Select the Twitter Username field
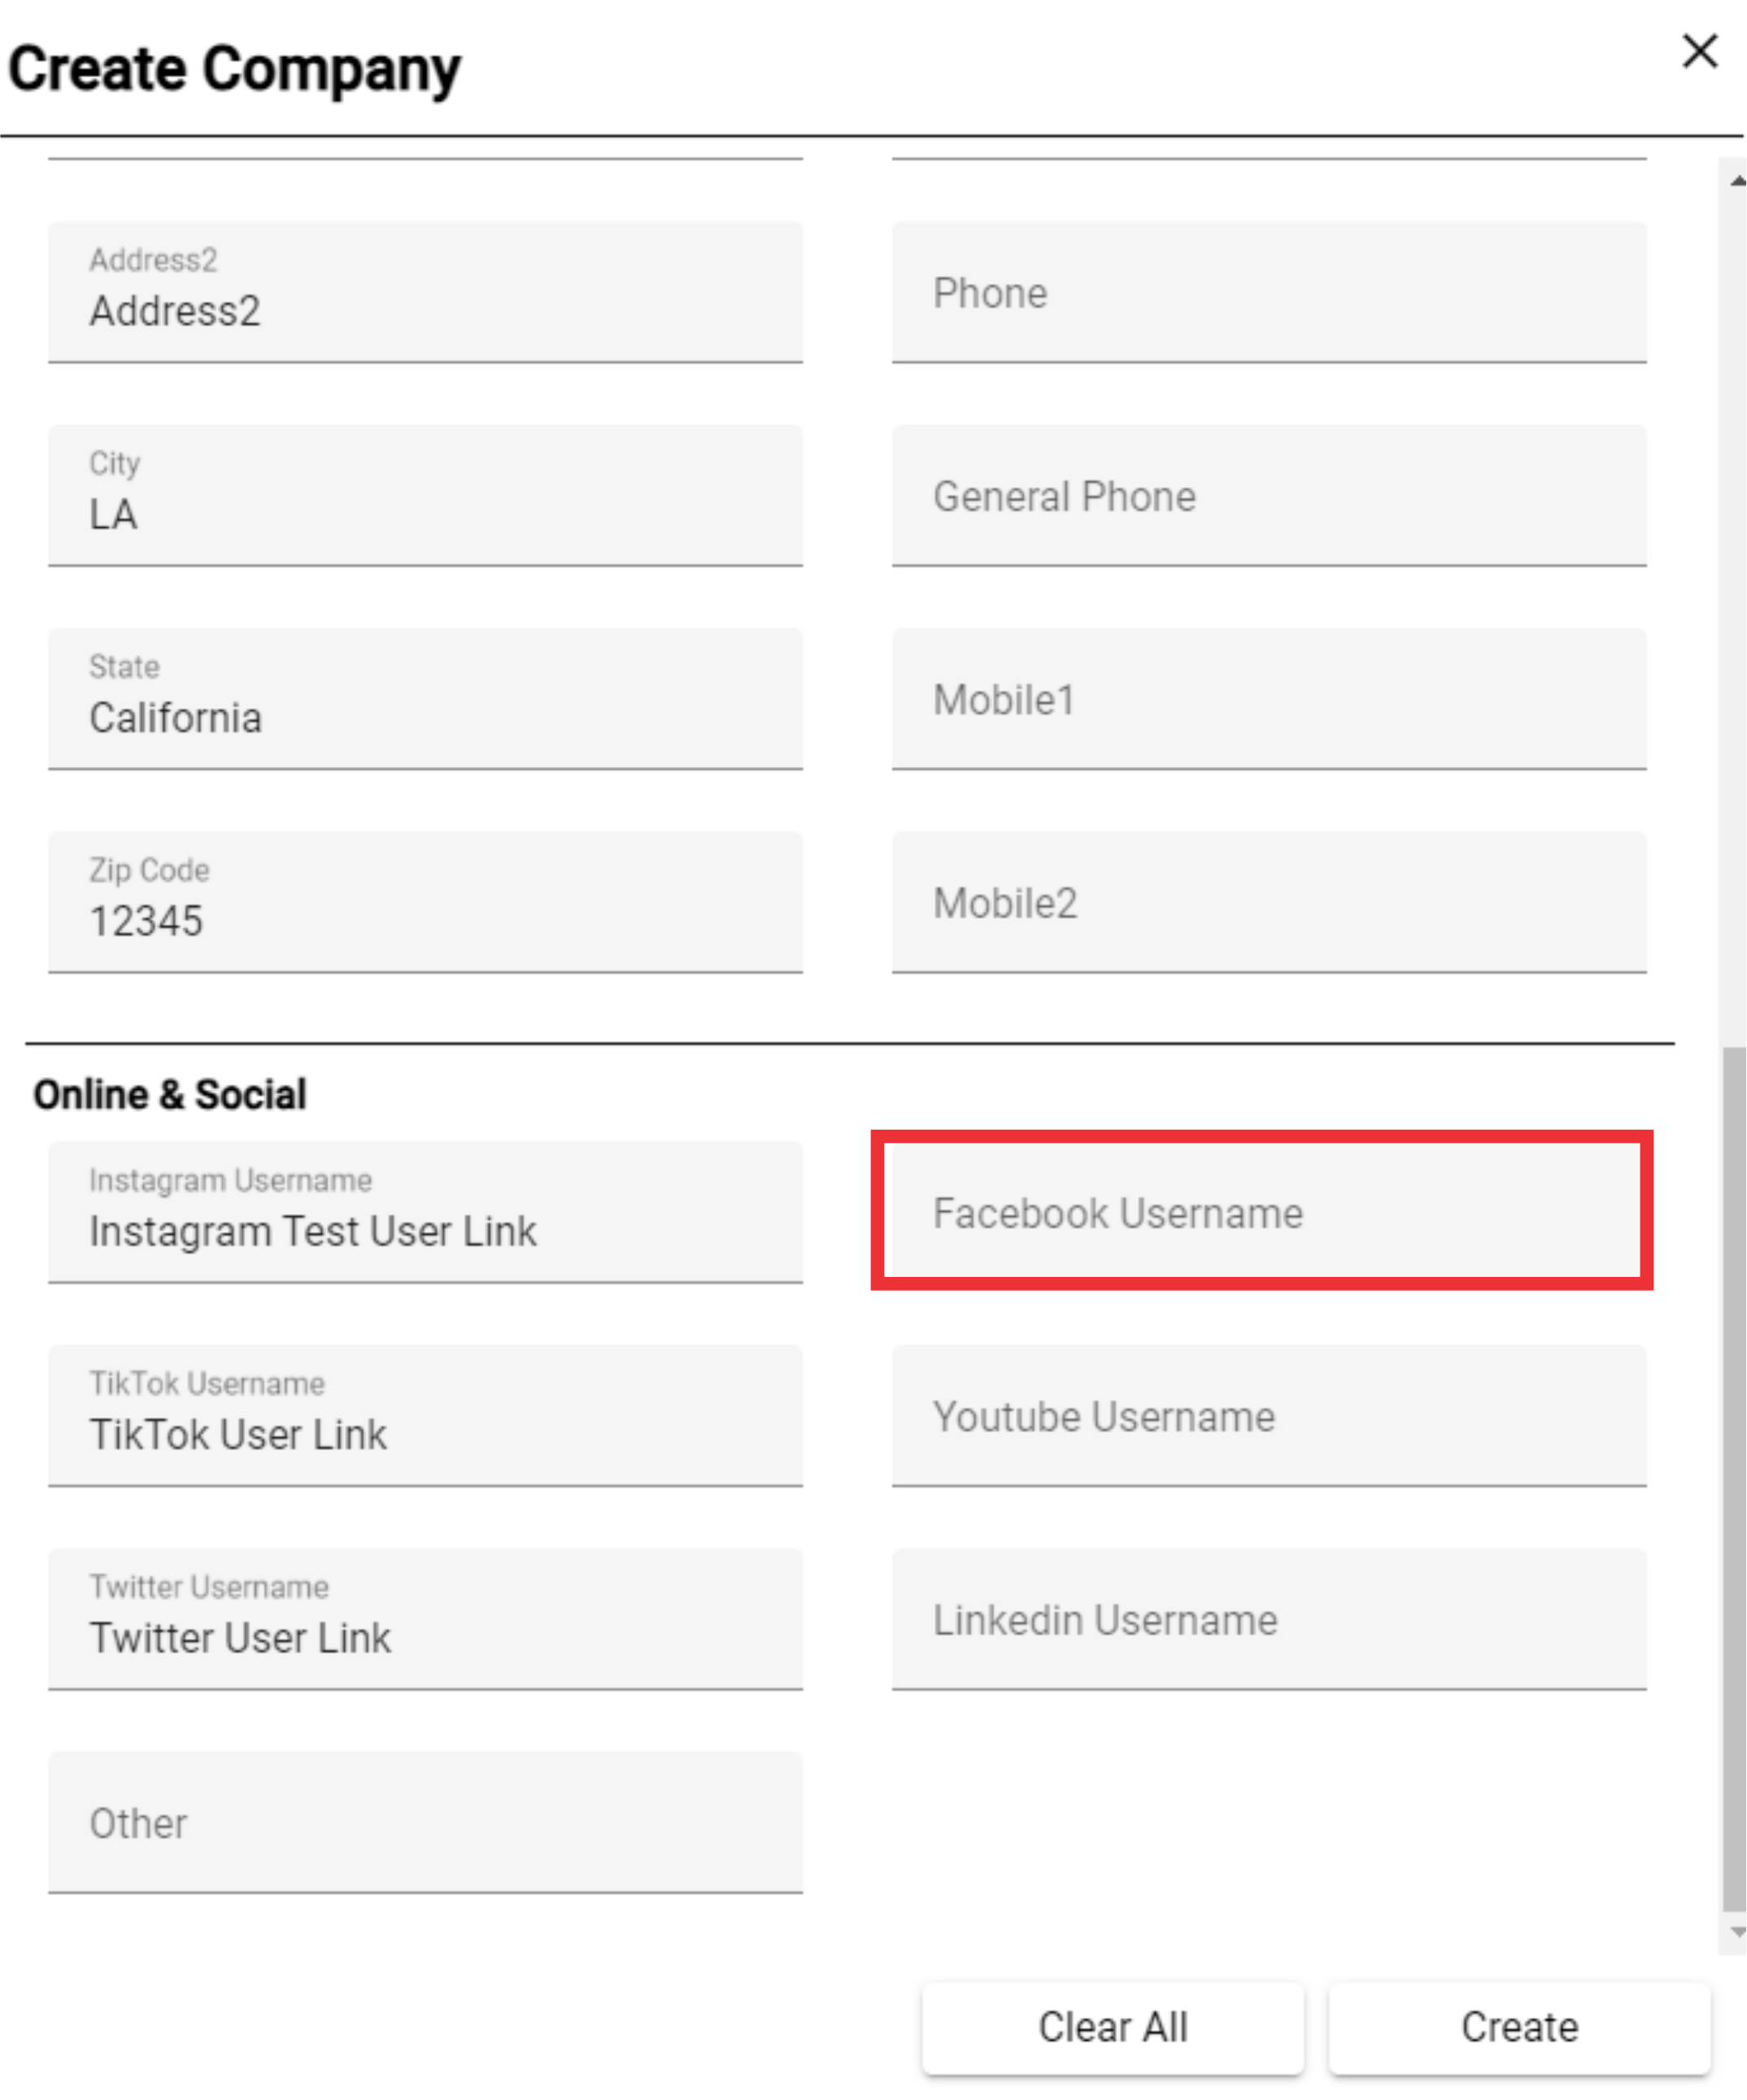The width and height of the screenshot is (1747, 2100). 425,1619
